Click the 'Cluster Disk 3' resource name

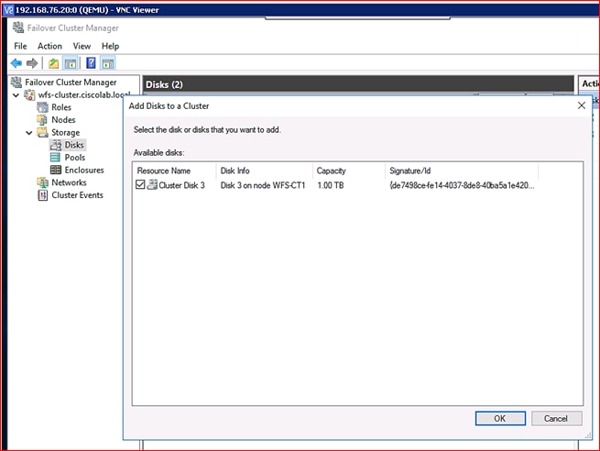pyautogui.click(x=181, y=185)
